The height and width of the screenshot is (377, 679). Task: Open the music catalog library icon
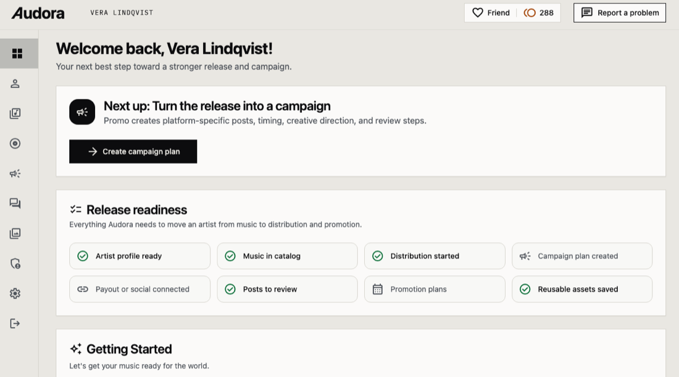pyautogui.click(x=15, y=113)
